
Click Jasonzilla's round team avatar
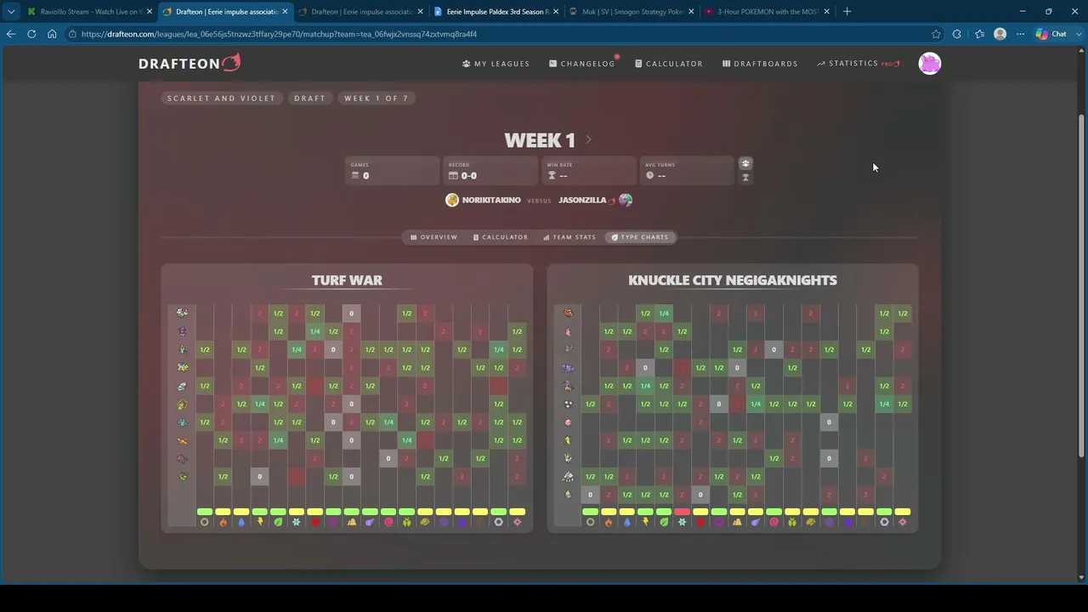tap(626, 200)
